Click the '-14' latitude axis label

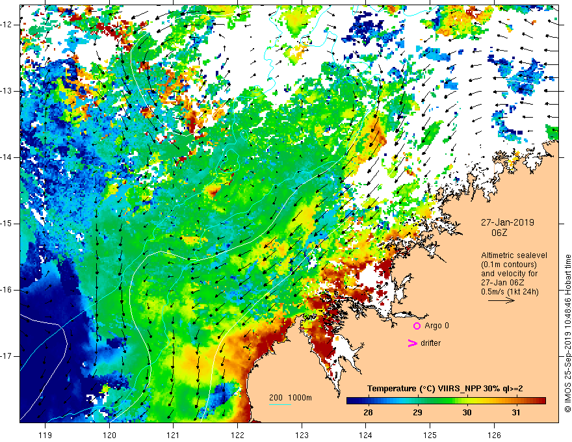6,157
